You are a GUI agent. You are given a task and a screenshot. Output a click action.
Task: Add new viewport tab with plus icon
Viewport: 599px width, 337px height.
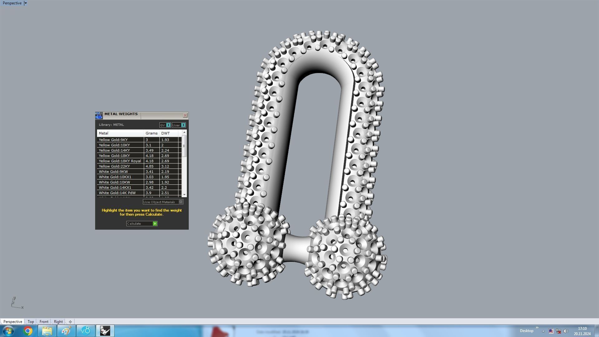pyautogui.click(x=70, y=322)
